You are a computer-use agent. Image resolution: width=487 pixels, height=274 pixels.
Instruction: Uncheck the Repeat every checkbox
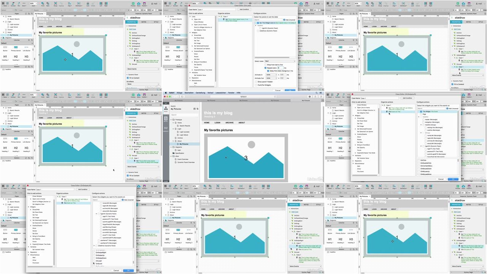coord(265,68)
